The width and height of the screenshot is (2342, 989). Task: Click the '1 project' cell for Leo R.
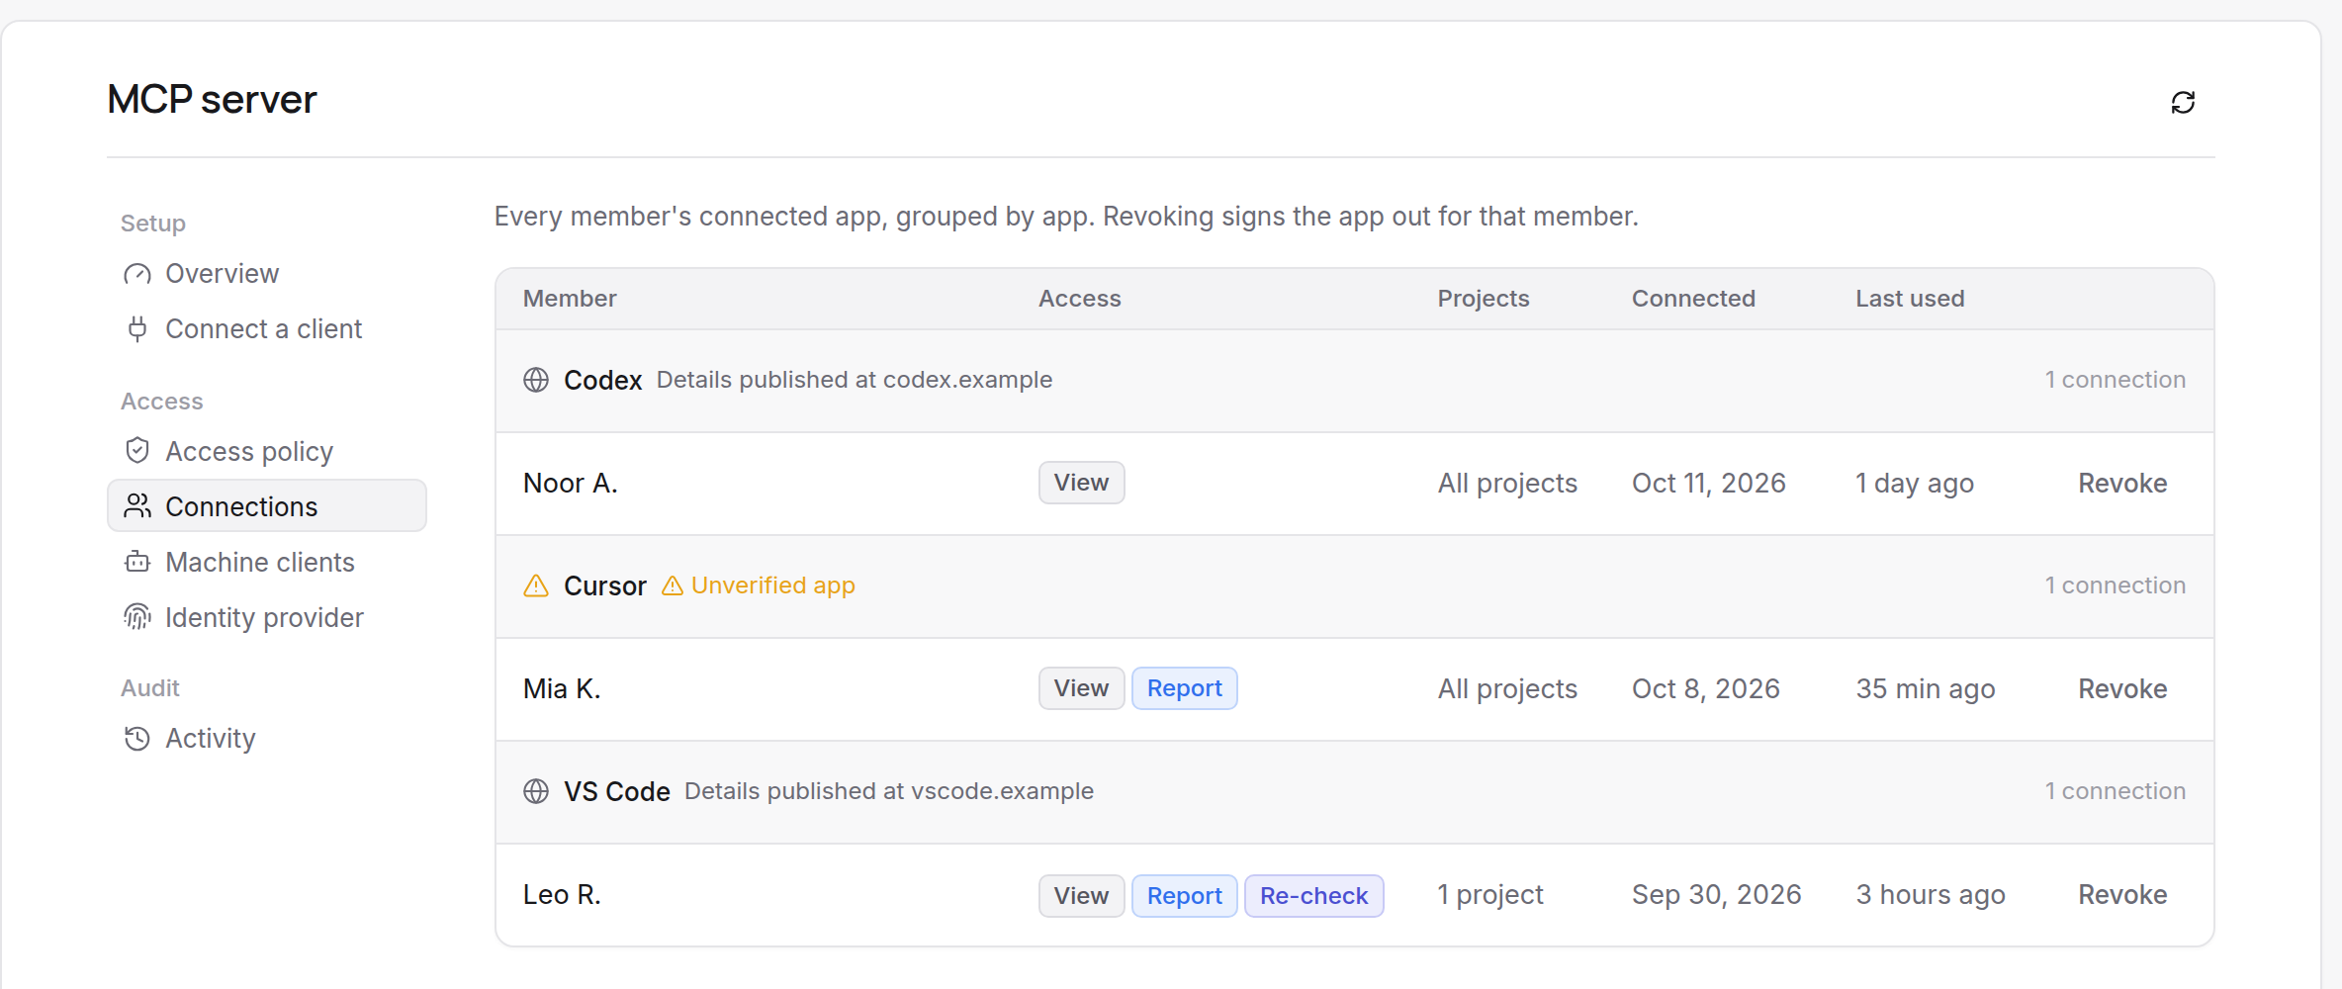(1490, 895)
